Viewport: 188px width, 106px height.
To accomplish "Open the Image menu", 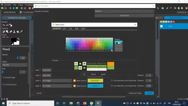I will (x=21, y=5).
